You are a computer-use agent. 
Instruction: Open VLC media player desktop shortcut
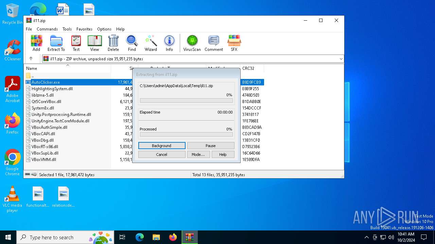tap(13, 199)
